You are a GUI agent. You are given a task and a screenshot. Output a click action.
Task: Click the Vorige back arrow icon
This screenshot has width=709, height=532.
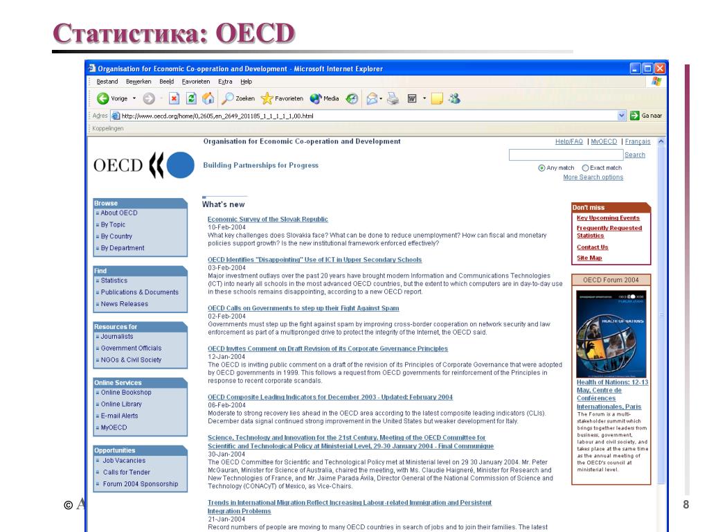pyautogui.click(x=102, y=98)
